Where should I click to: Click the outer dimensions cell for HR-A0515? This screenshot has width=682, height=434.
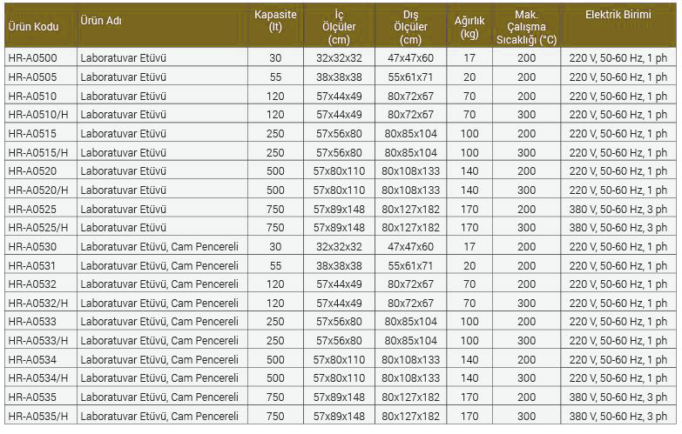click(410, 134)
